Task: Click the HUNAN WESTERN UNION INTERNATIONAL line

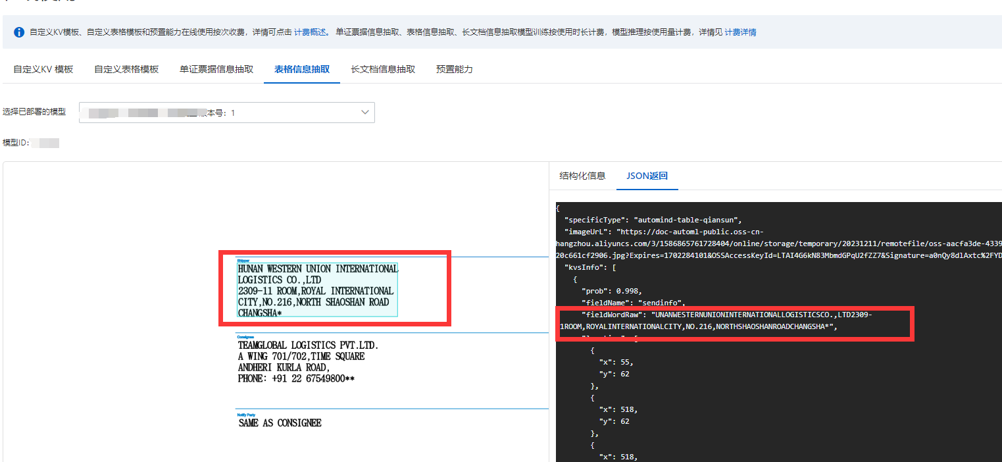Action: pos(318,269)
